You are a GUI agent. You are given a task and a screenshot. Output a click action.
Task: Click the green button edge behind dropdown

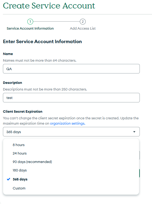pos(140,173)
